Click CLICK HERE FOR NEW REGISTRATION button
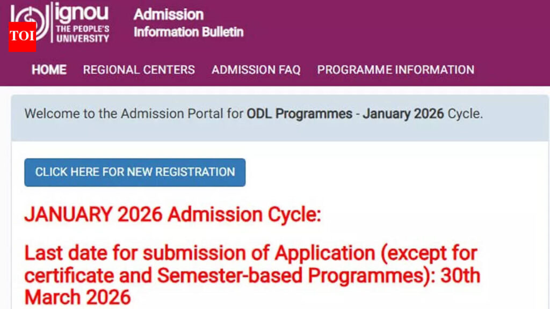The image size is (550, 309). click(134, 172)
